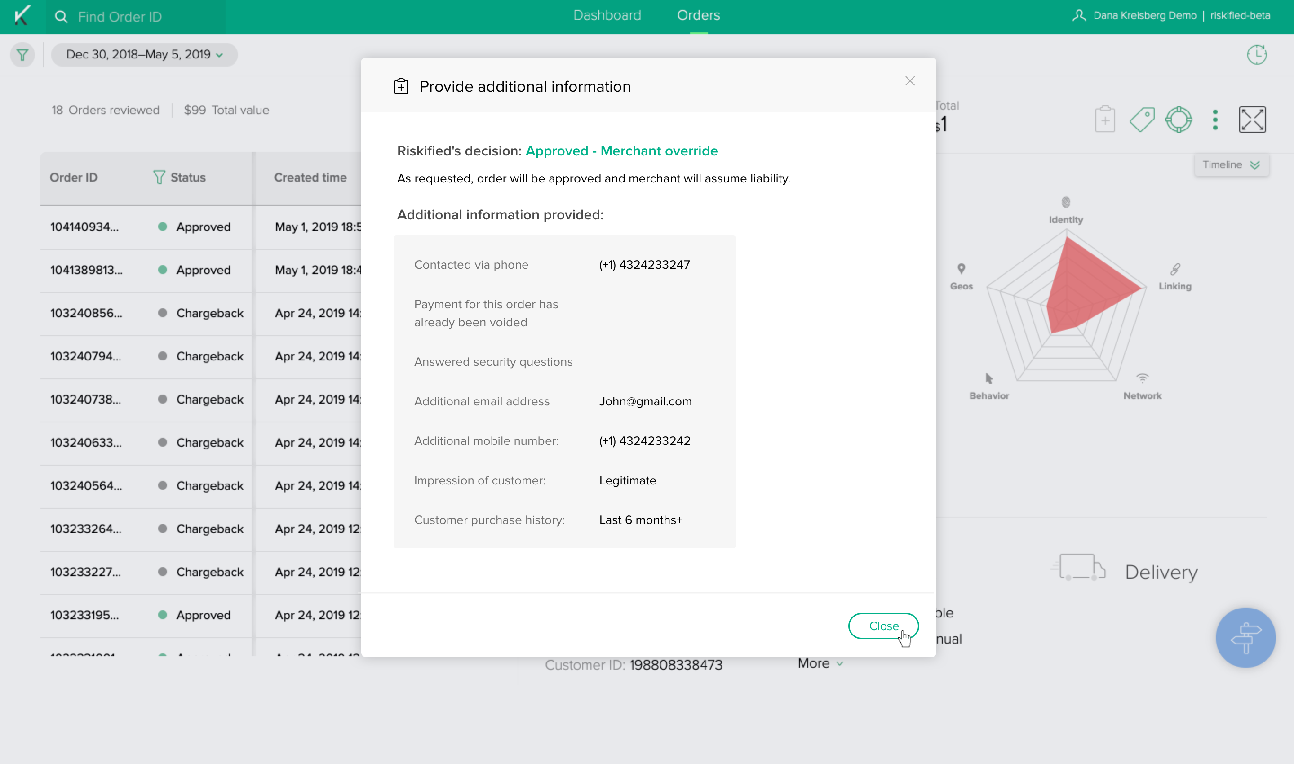1294x764 pixels.
Task: Select order row 103240633...
Action: (201, 443)
